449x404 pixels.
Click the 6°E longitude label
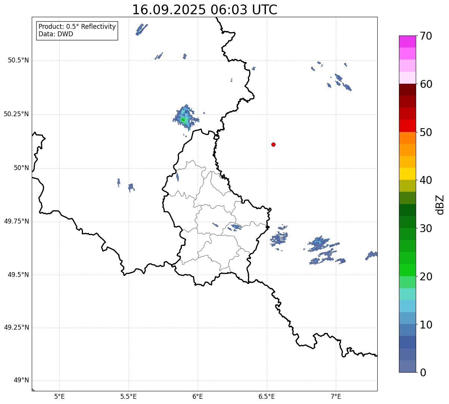point(198,396)
